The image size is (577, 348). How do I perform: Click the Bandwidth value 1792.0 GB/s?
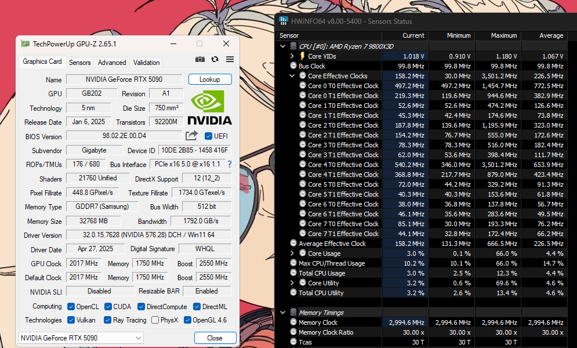(x=201, y=221)
